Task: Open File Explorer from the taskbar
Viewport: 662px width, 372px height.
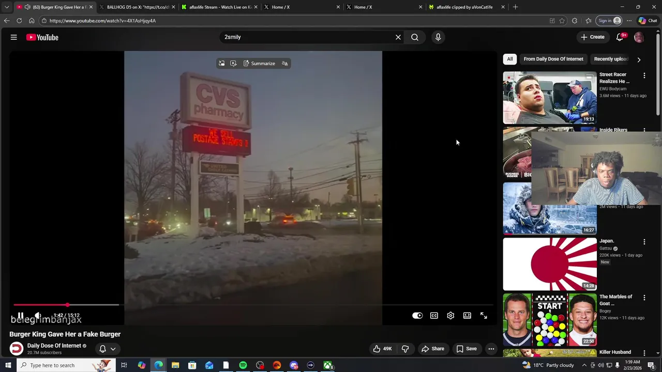Action: pyautogui.click(x=175, y=365)
